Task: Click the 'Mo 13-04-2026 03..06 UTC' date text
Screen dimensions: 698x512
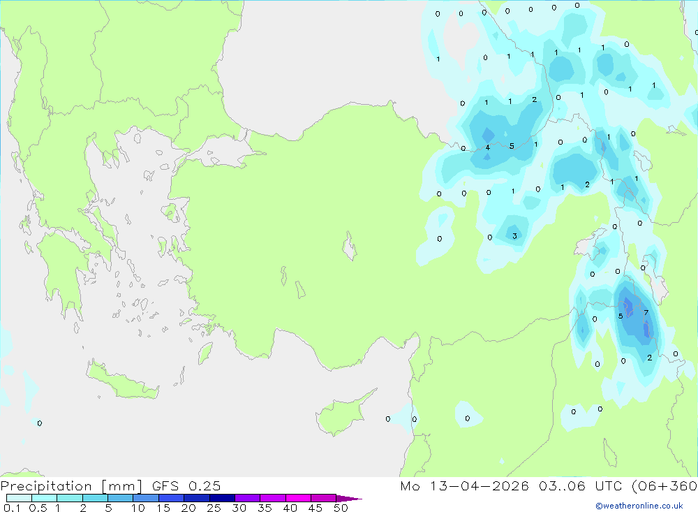Action: tap(511, 485)
